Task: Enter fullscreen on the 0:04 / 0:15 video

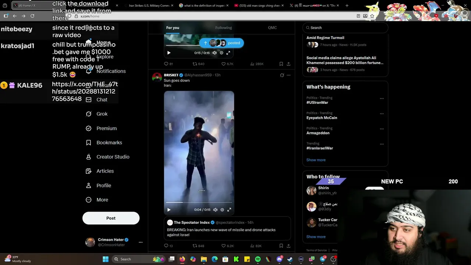Action: tap(229, 210)
